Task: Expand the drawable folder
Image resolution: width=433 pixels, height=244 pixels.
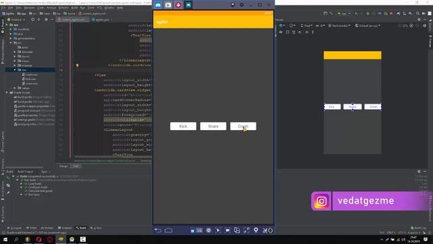Action: (15, 52)
